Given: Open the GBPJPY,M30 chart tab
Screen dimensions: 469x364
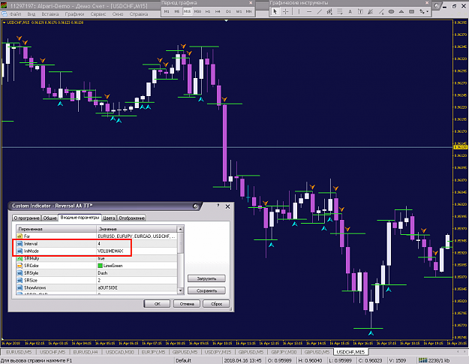Looking at the screenshot, I should 284,352.
